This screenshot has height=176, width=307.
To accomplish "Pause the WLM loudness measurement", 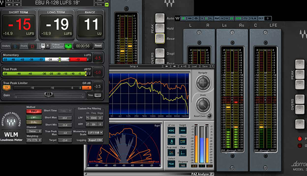I will pos(47,46).
